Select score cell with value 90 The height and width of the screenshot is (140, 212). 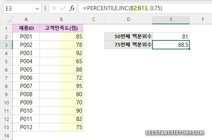click(61, 111)
